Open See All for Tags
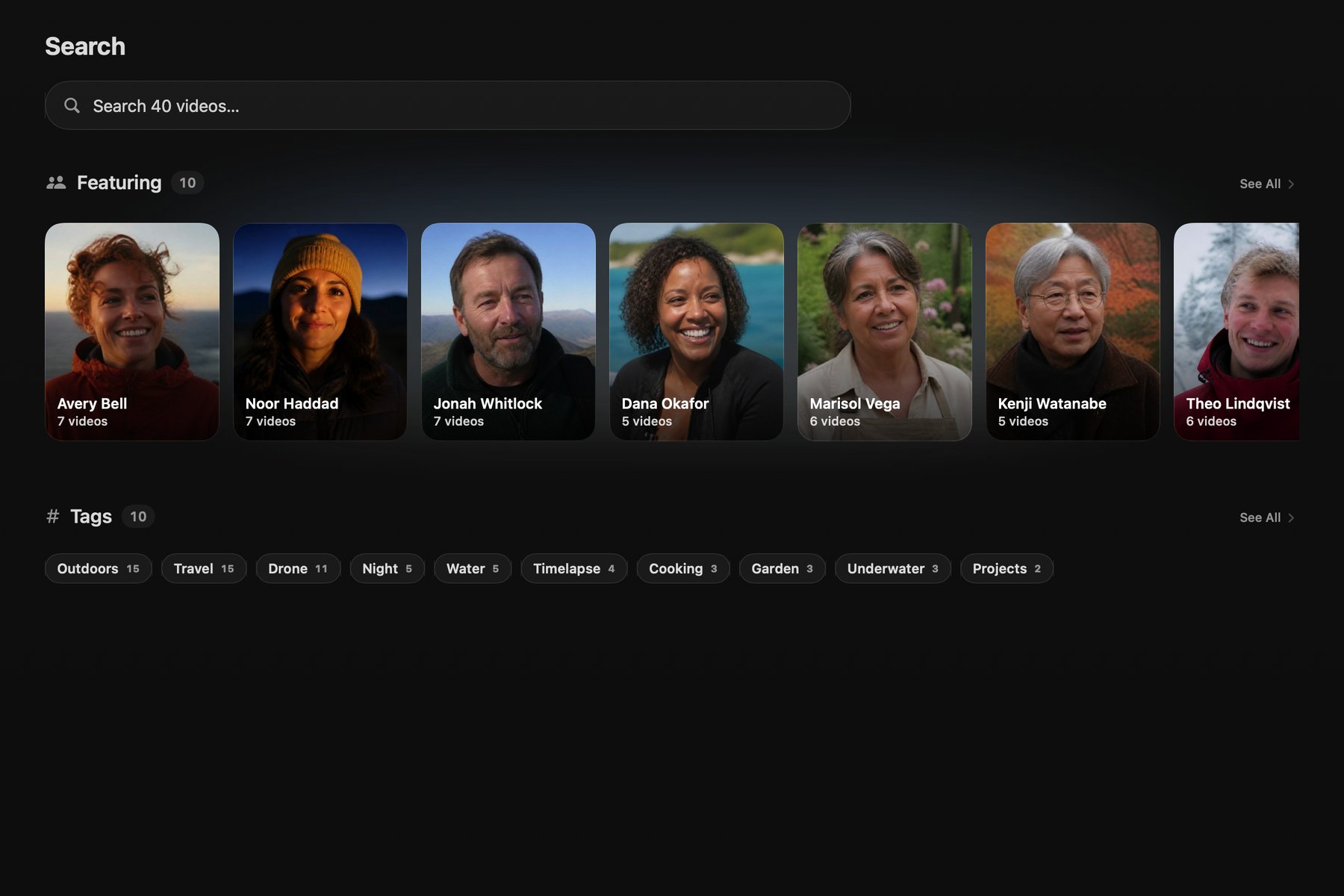Image resolution: width=1344 pixels, height=896 pixels. point(1267,517)
